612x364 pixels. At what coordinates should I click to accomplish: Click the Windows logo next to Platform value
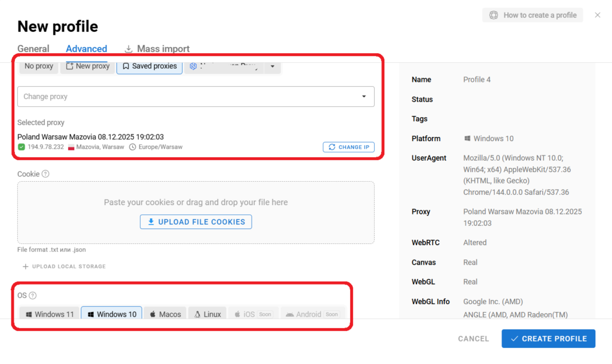pyautogui.click(x=467, y=139)
